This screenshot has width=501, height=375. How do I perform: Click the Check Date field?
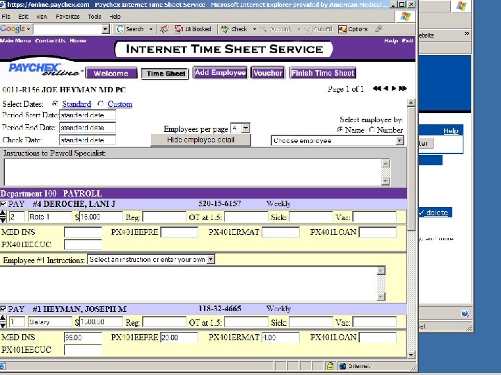(x=88, y=140)
